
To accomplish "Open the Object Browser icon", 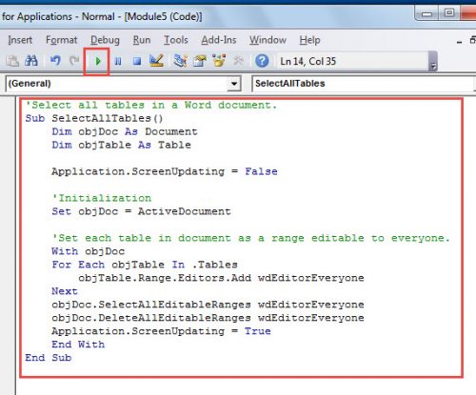I will [x=219, y=61].
